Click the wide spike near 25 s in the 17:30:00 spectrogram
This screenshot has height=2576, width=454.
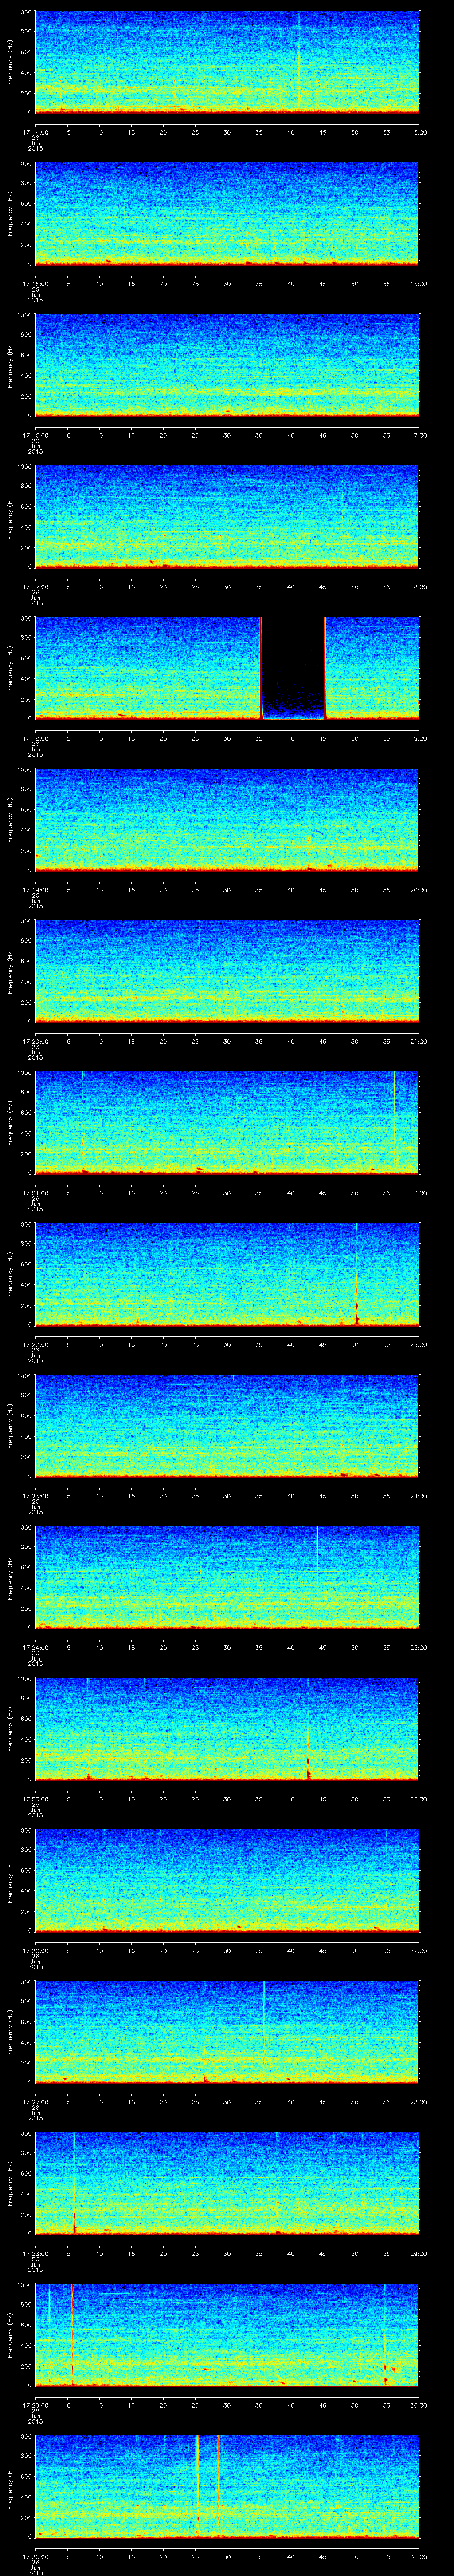(x=198, y=2485)
